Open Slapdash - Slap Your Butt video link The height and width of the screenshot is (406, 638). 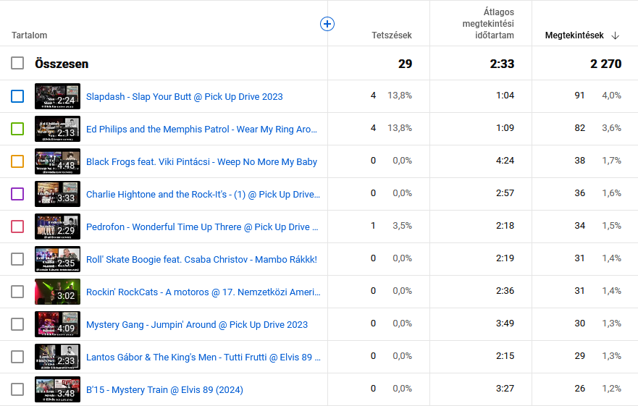tap(184, 96)
